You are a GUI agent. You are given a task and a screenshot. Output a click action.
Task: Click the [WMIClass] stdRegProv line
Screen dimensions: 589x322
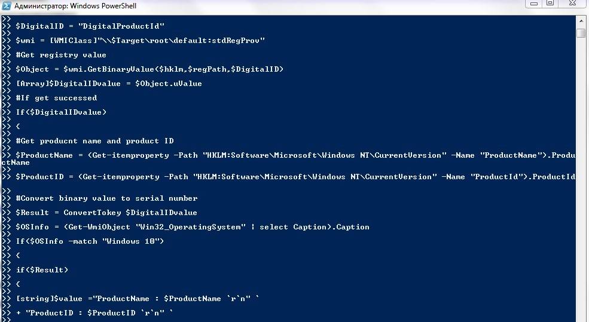click(140, 41)
